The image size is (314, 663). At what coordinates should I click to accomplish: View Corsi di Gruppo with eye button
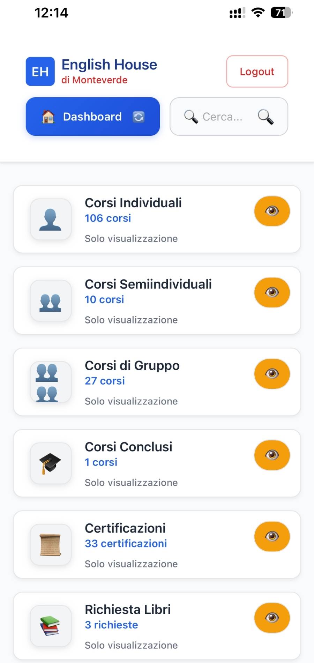272,374
